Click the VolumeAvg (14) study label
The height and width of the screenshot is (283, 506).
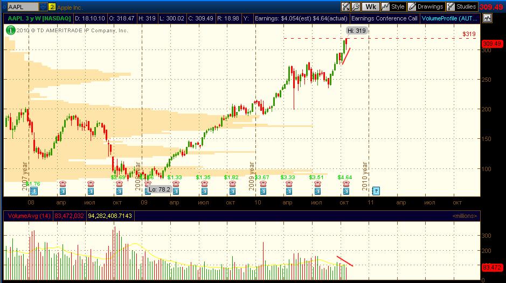[x=29, y=216]
